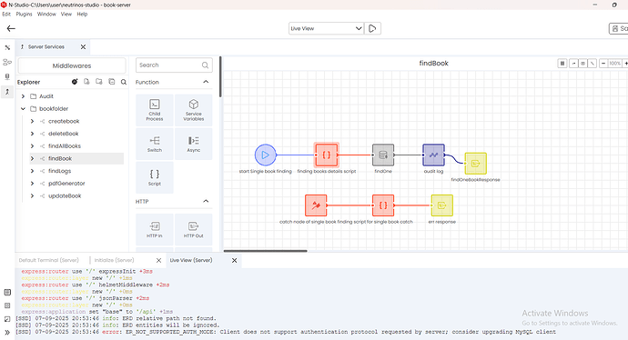Select the HTTP Out node

pyautogui.click(x=194, y=230)
